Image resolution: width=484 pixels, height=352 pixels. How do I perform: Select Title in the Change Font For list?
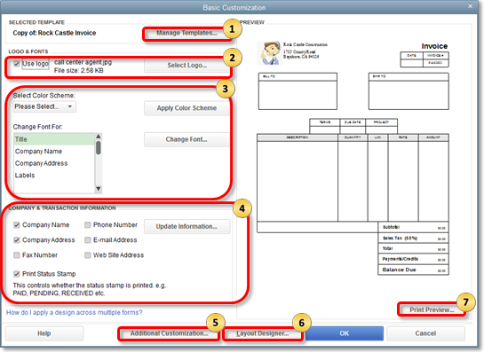point(54,139)
